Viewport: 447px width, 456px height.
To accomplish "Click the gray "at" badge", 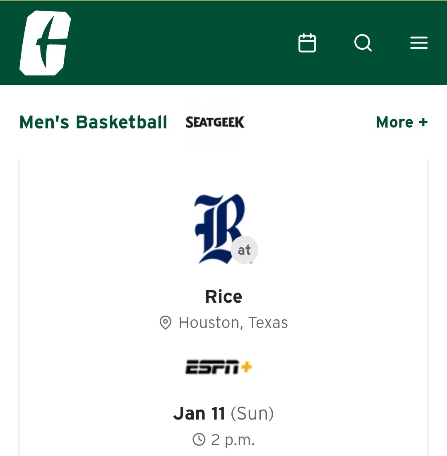I will [x=244, y=250].
